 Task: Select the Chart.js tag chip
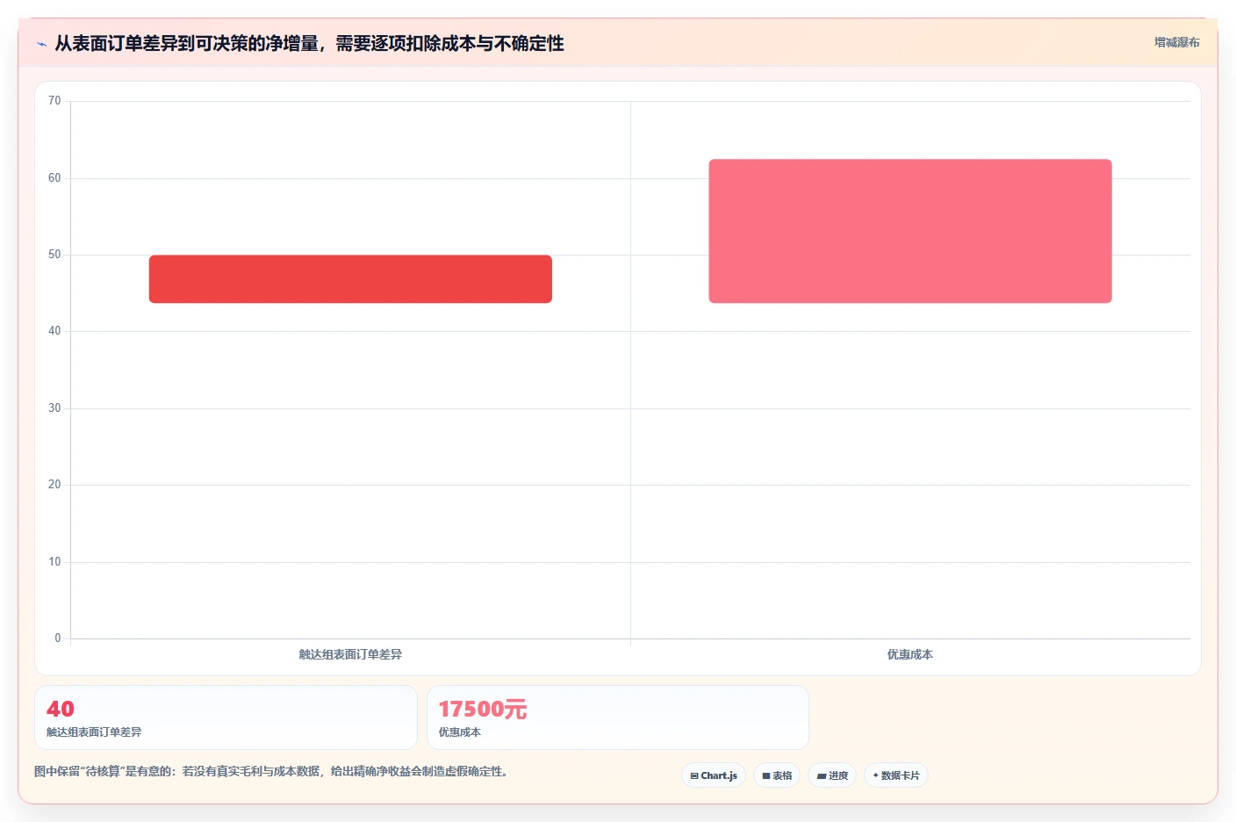[x=714, y=775]
